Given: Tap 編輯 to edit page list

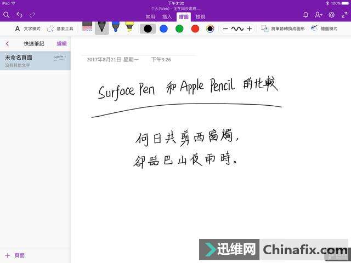Looking at the screenshot, I should (61, 44).
